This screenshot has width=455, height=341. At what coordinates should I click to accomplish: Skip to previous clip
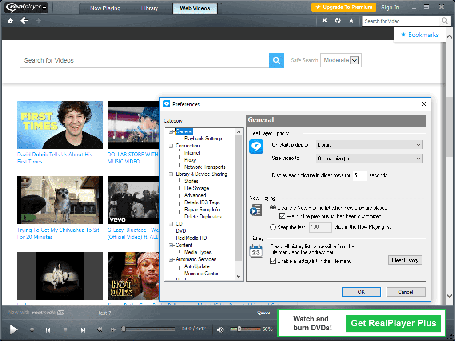[x=48, y=330]
